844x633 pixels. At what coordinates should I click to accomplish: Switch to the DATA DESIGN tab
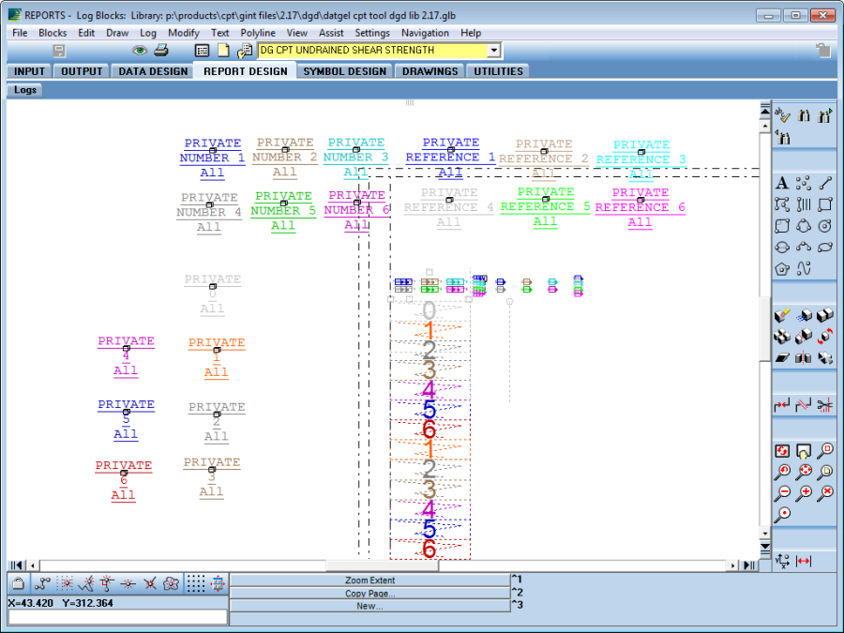pyautogui.click(x=153, y=71)
